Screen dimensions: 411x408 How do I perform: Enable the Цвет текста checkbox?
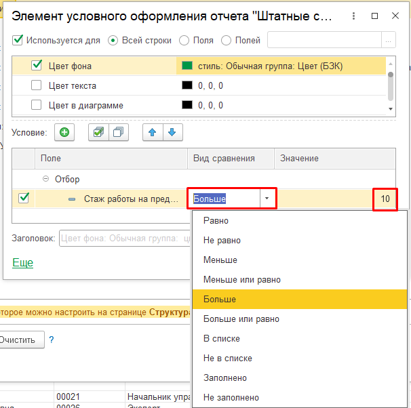point(37,86)
